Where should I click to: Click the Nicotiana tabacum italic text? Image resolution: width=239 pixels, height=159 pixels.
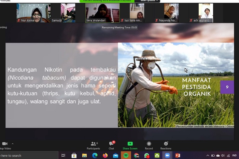37,78
